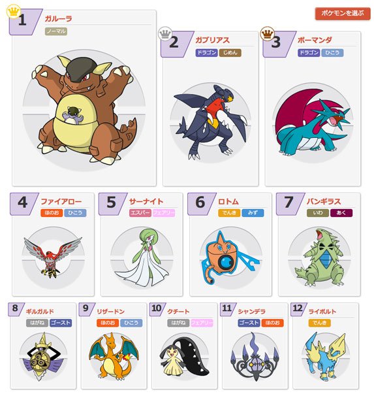Select the Gardevoir artwork at rank 5
Screen dimensions: 374x396
click(142, 257)
